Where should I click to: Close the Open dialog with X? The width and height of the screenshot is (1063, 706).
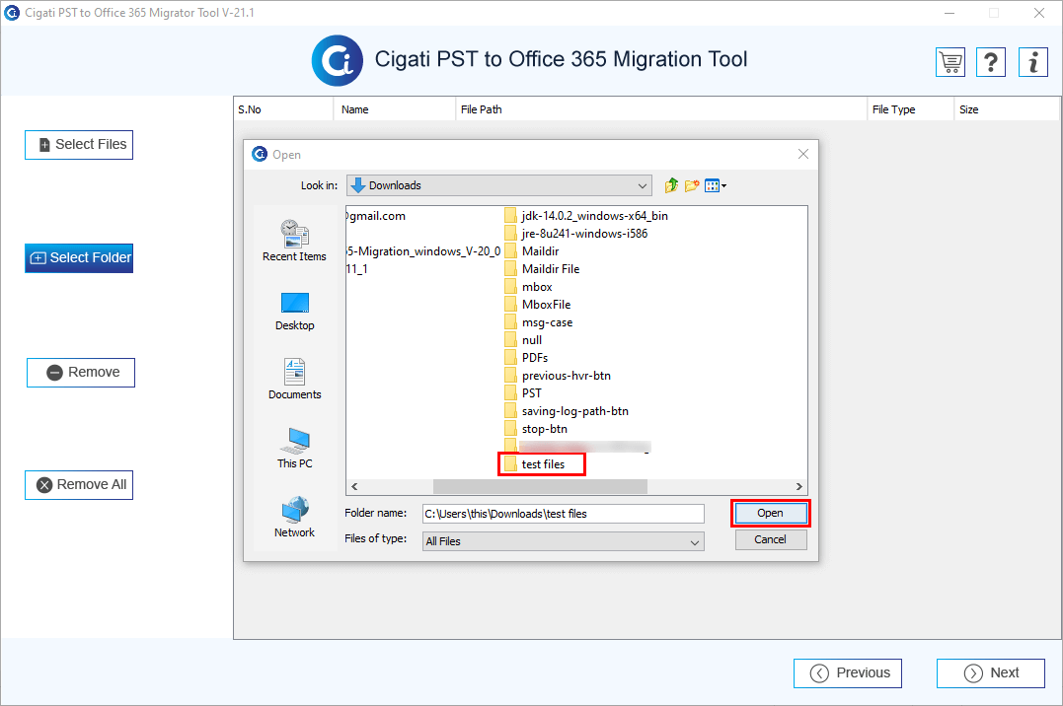pos(803,155)
